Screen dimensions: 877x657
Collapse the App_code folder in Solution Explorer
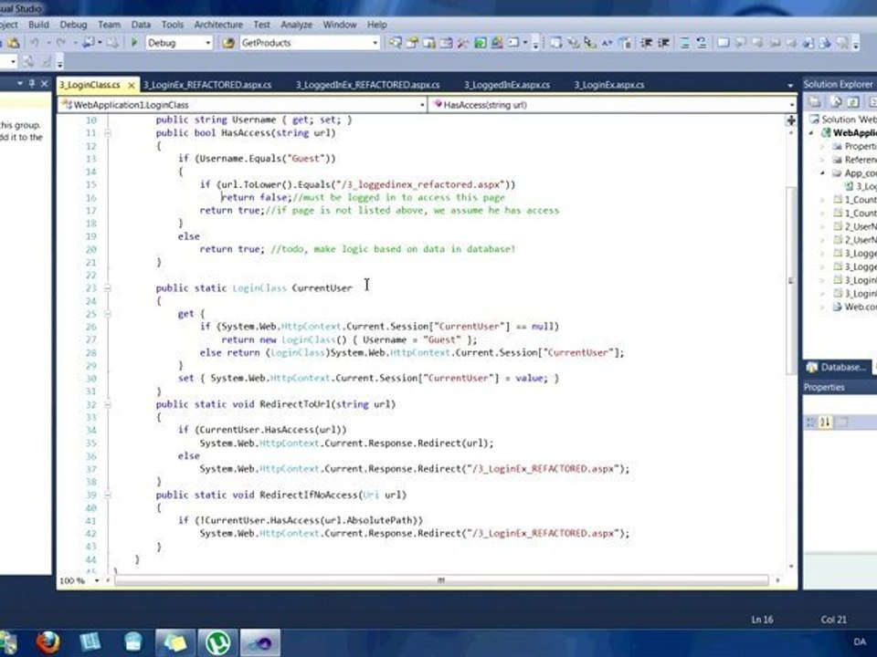click(822, 173)
